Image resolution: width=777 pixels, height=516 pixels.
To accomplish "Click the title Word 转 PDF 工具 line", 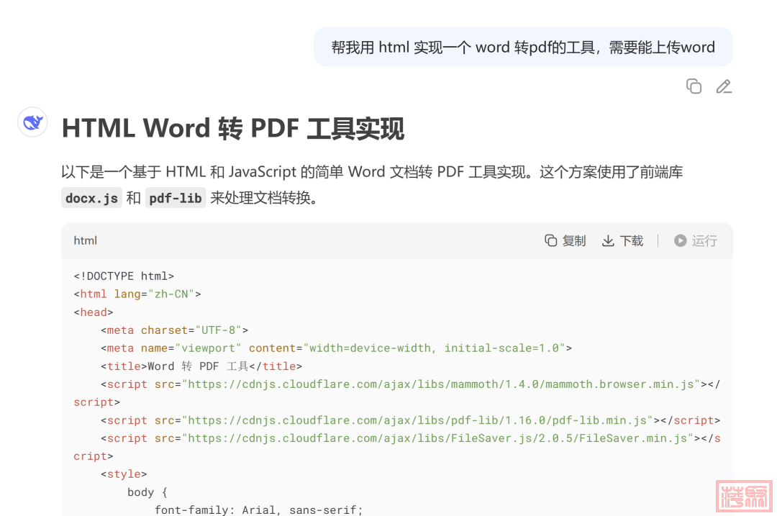I will pos(201,366).
